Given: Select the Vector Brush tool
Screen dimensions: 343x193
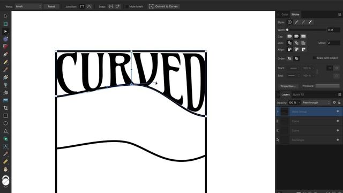Looking at the screenshot, I should point(5,70).
